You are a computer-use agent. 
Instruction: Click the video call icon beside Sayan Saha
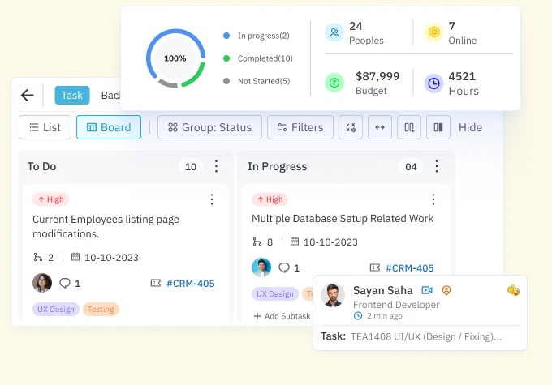coord(427,290)
